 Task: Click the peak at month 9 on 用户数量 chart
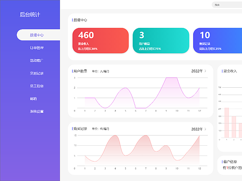(166, 78)
